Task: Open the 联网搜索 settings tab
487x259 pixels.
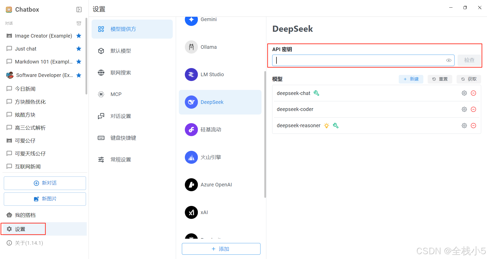Action: (x=132, y=73)
